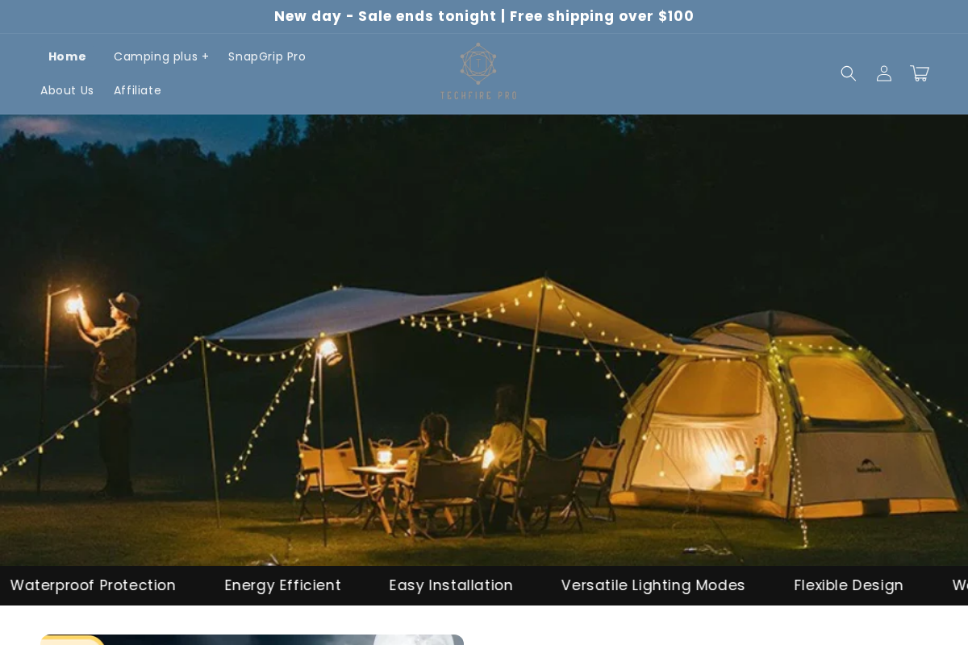Viewport: 968px width, 645px height.
Task: Open the search magnifier icon
Action: pos(849,73)
